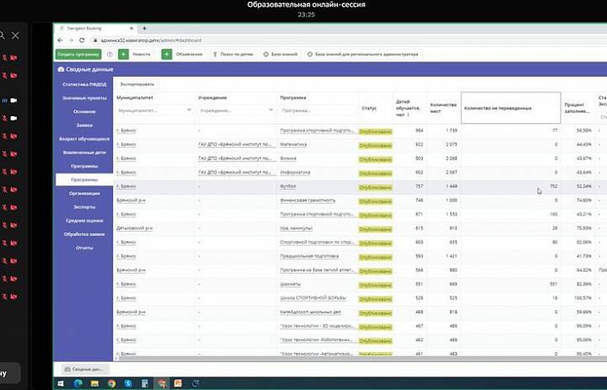The width and height of the screenshot is (607, 390).
Task: Open the Физика program link
Action: [x=288, y=158]
